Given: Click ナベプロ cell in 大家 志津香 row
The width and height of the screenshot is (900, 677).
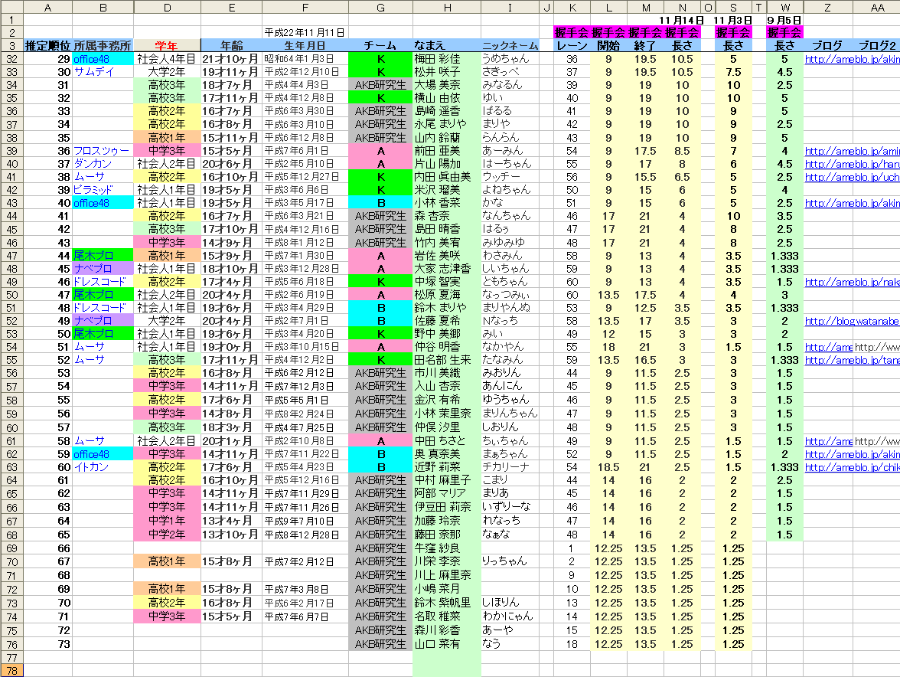Looking at the screenshot, I should click(103, 269).
